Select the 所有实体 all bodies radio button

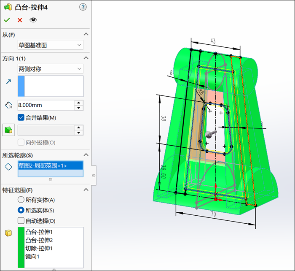pos(21,200)
